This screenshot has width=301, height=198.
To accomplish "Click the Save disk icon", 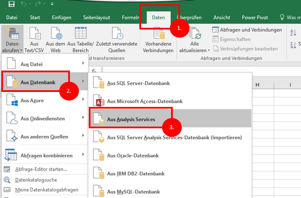I will (11, 4).
